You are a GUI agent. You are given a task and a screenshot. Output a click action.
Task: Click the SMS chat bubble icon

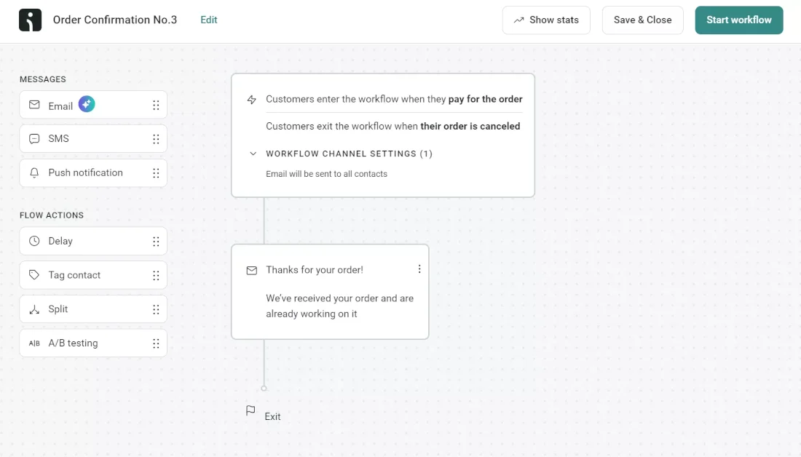point(33,138)
